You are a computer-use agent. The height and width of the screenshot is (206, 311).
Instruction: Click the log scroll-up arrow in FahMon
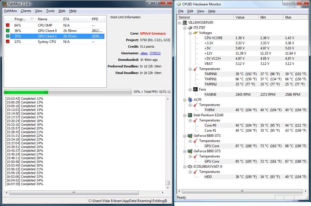(168, 99)
